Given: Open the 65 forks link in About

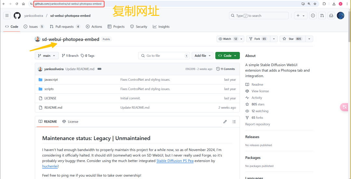Looking at the screenshot, I should [x=254, y=117].
